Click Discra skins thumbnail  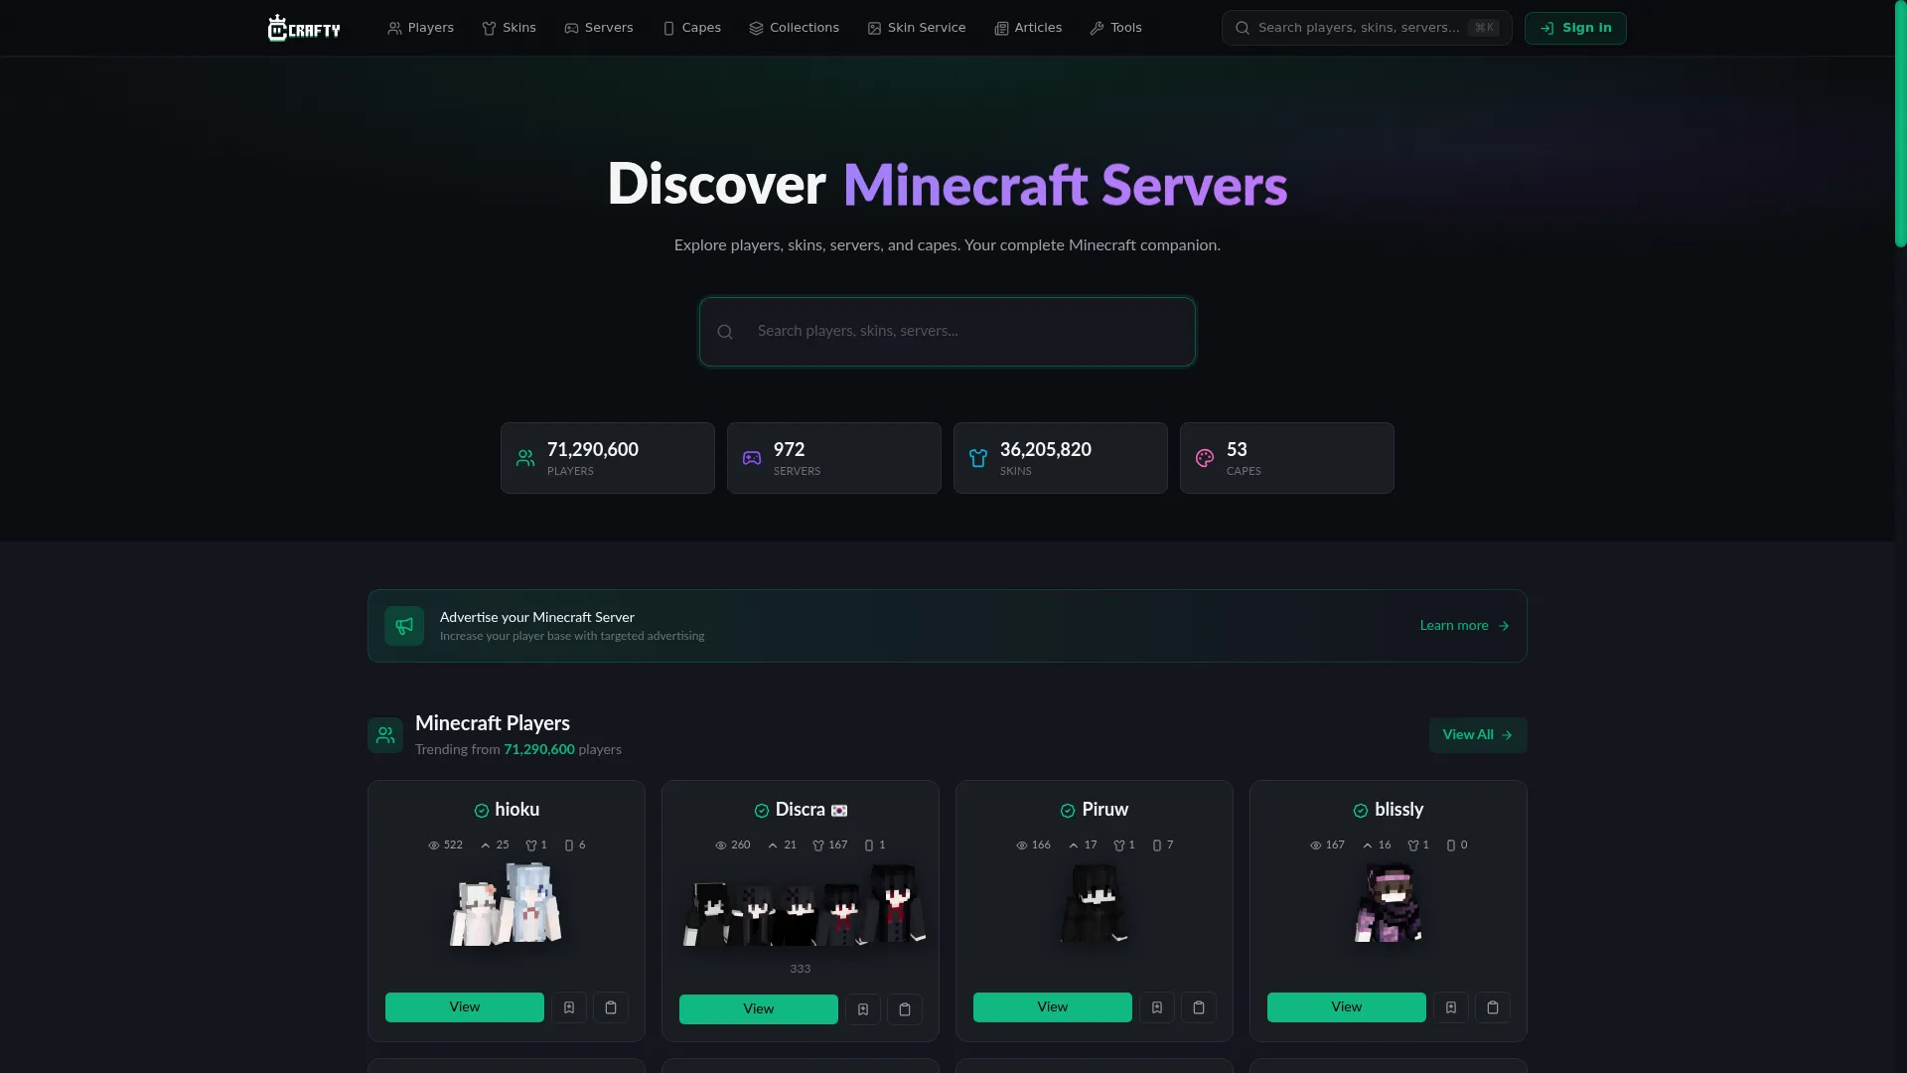[x=805, y=904]
